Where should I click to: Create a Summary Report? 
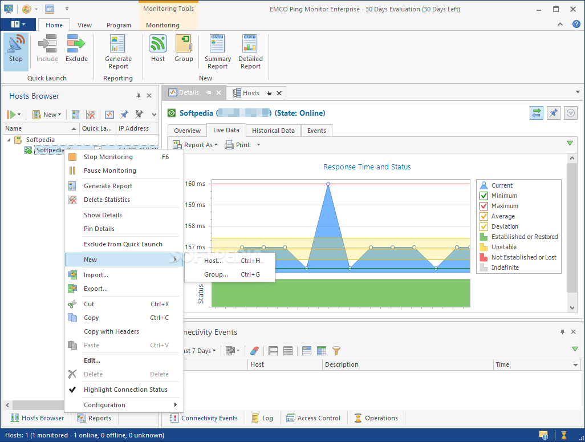[x=217, y=52]
